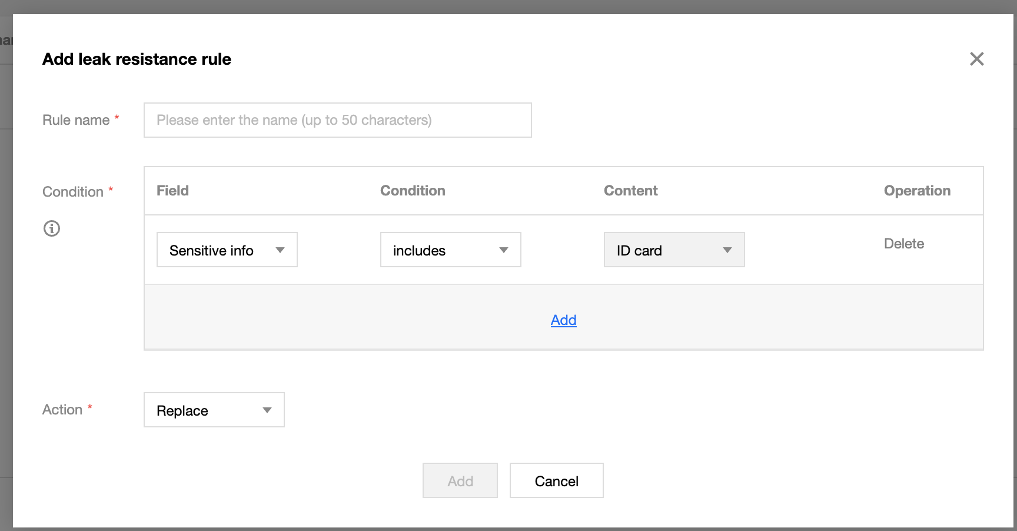
Task: Click the Field column header
Action: (x=172, y=191)
